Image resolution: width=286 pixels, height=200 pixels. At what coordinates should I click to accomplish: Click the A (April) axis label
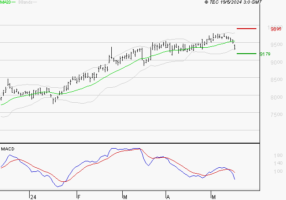168,197
